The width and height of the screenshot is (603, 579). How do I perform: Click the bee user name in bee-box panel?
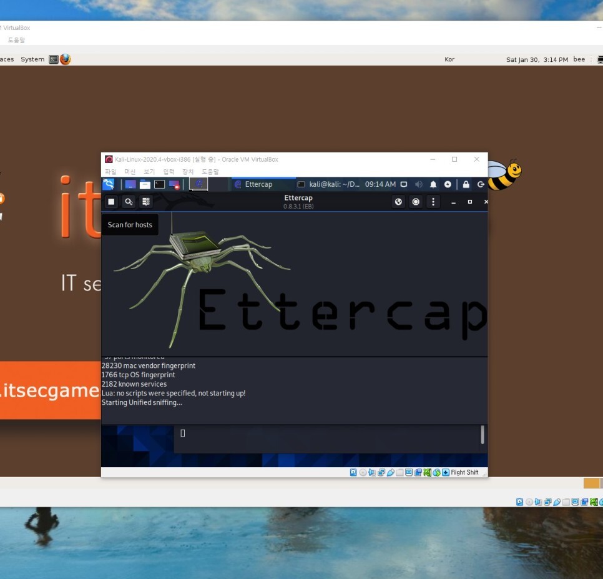[x=579, y=59]
